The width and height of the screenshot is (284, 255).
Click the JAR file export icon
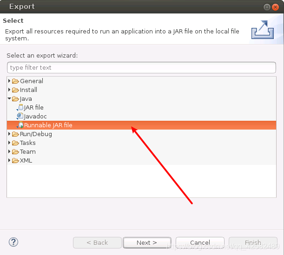(20, 107)
